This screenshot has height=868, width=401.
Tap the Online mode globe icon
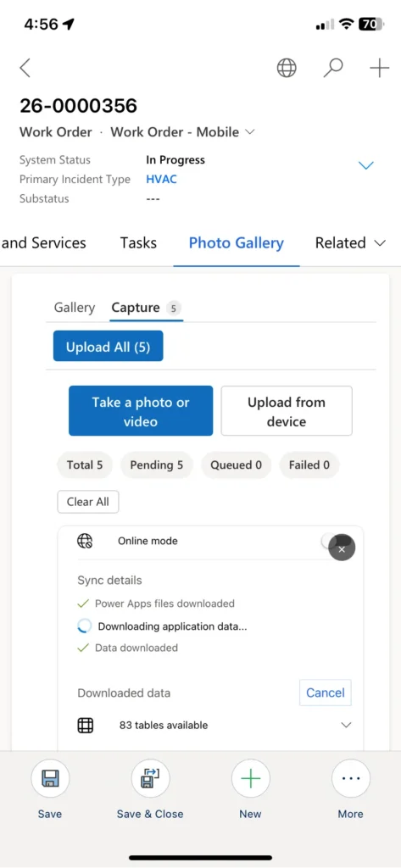coord(85,541)
